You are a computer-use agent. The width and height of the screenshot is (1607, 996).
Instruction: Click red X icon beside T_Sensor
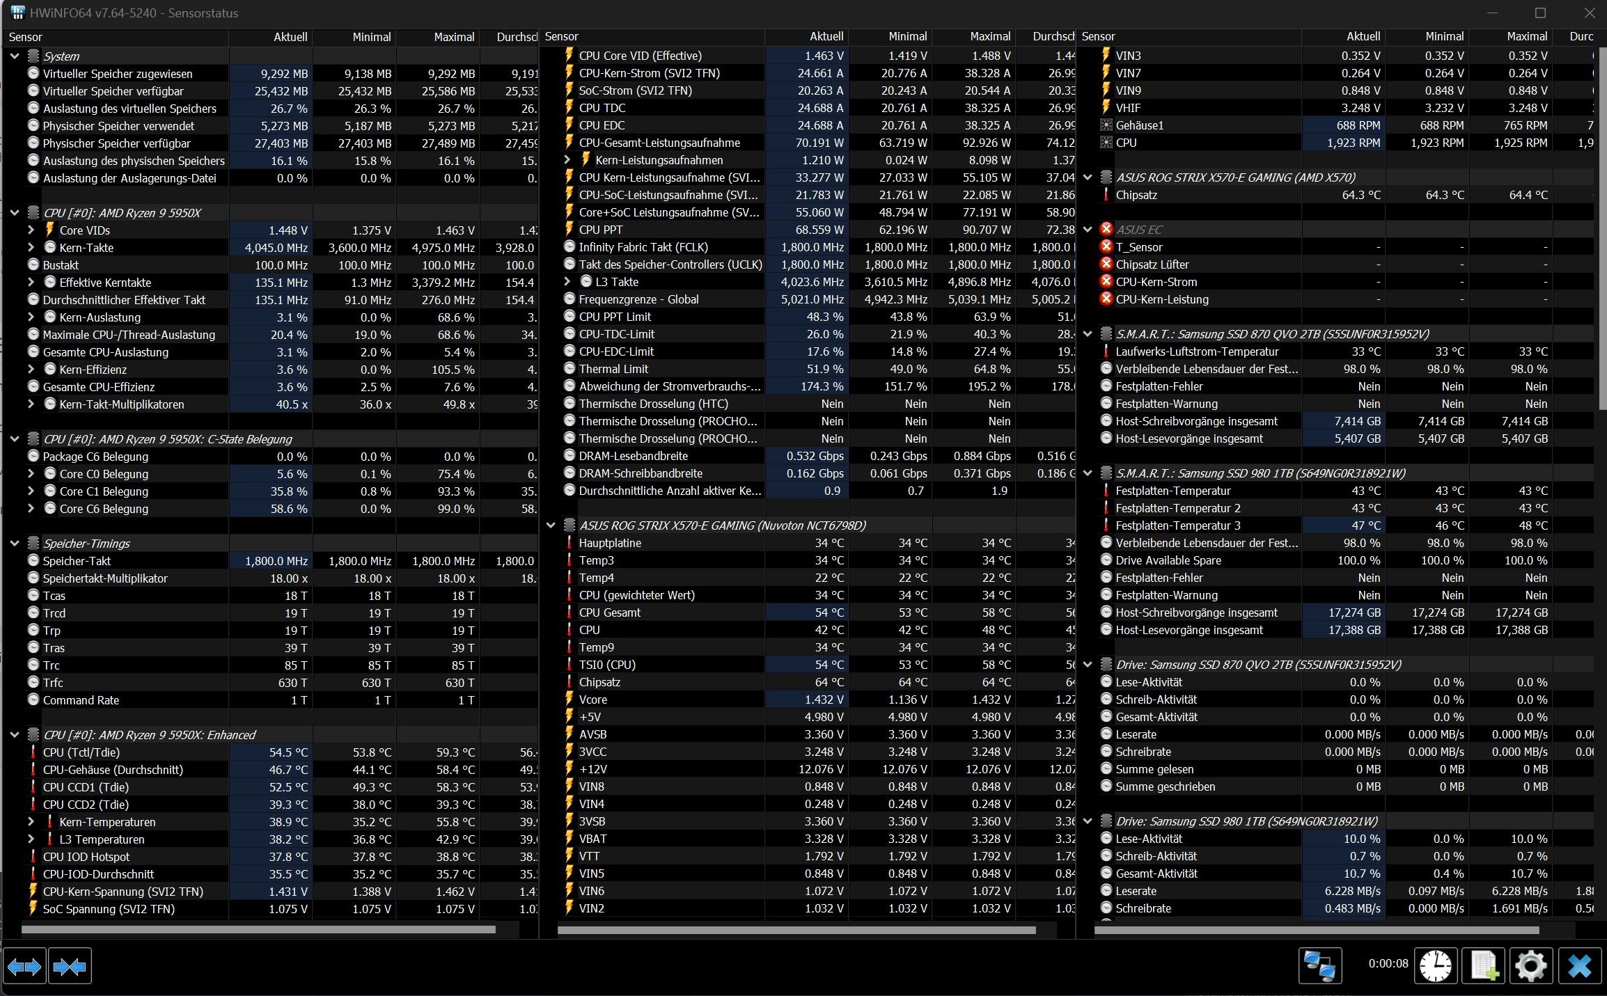pos(1106,246)
